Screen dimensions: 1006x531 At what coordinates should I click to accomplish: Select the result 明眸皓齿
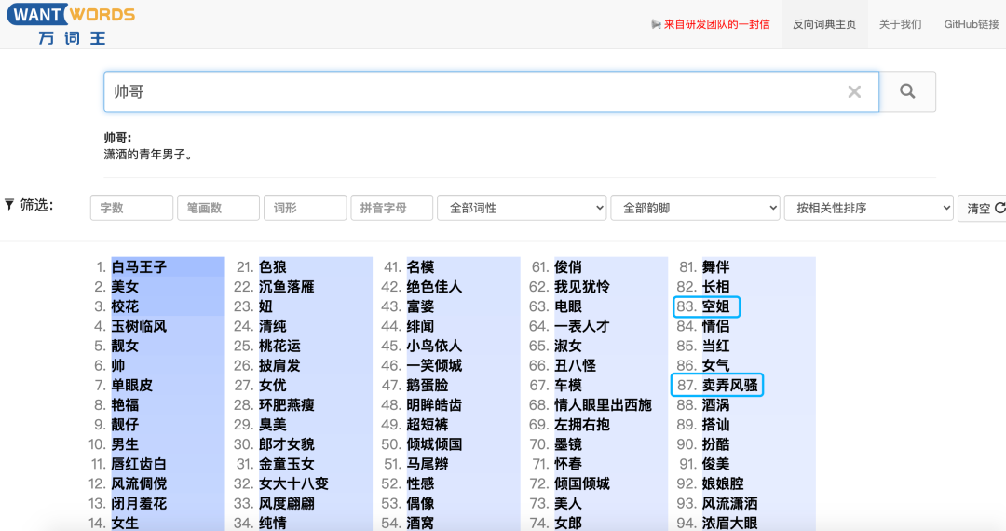pyautogui.click(x=434, y=404)
